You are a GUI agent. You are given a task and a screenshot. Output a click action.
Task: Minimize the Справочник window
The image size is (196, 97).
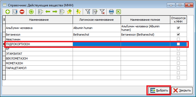pos(171,5)
